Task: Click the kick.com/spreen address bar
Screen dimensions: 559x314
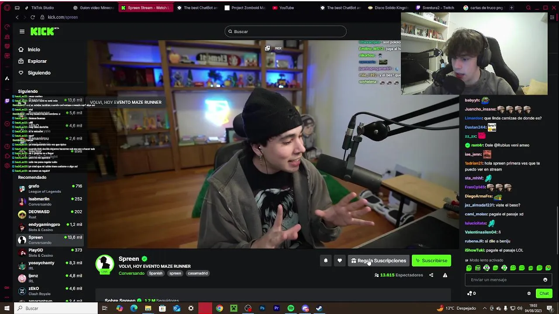Action: point(63,17)
